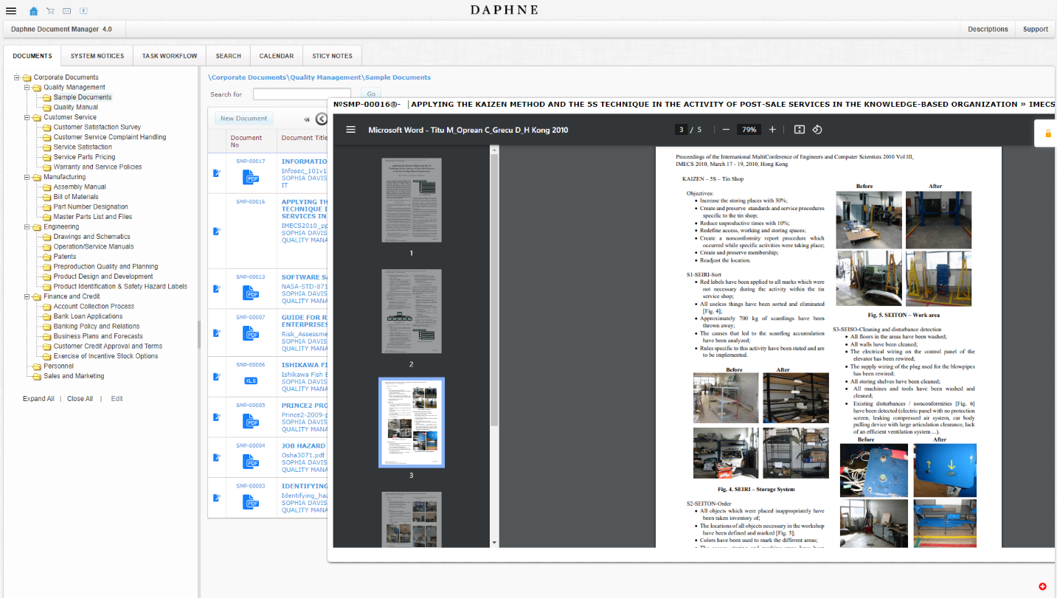Click the red plus icon at bottom right
The width and height of the screenshot is (1057, 598).
click(x=1042, y=586)
